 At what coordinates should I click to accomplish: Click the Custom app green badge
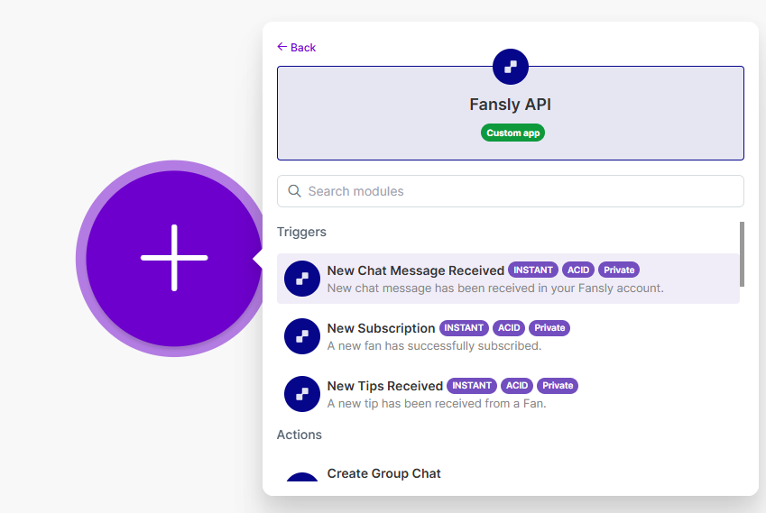click(x=512, y=133)
